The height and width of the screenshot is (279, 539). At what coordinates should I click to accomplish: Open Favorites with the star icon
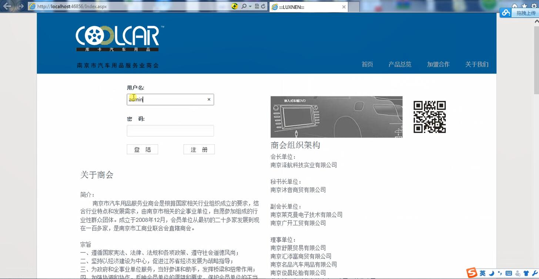point(524,6)
